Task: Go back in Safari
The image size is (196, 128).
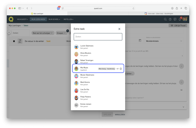Action: (27, 8)
